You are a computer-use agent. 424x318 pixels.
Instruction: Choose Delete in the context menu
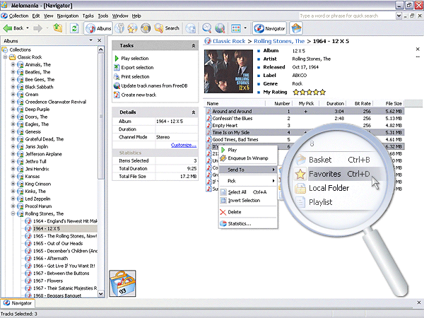click(248, 212)
